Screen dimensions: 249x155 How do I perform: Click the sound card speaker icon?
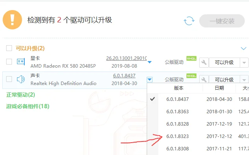tap(21, 79)
